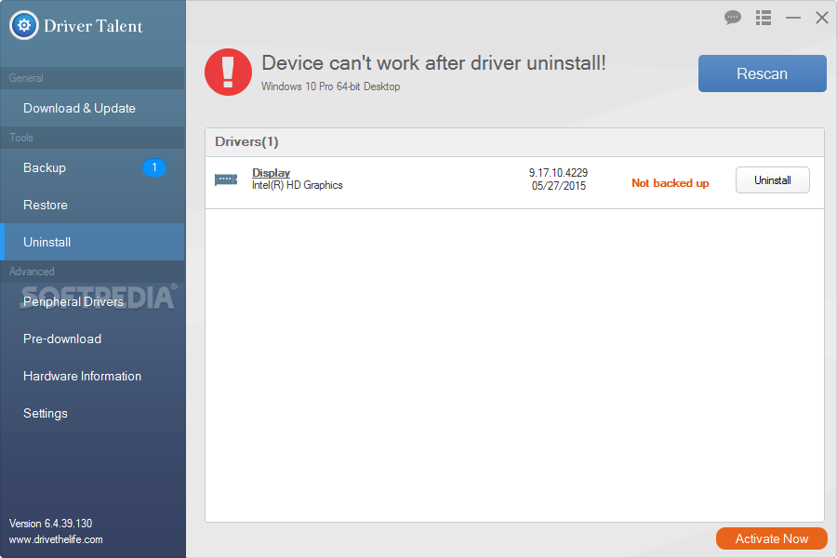Click the Driver Talent gear logo
This screenshot has width=837, height=558.
(x=24, y=25)
